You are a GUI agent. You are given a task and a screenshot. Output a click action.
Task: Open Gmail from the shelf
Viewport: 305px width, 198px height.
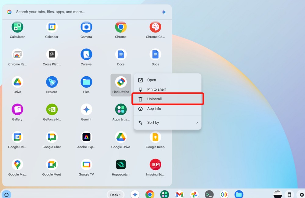(x=180, y=194)
